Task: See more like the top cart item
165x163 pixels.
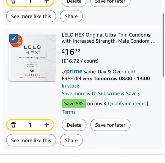Action: 31,16
